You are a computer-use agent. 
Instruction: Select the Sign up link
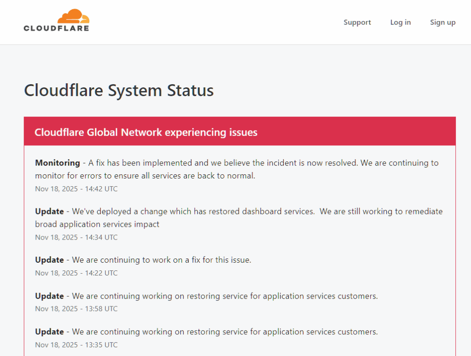point(442,22)
